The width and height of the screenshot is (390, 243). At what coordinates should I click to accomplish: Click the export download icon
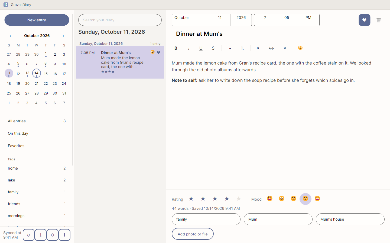pyautogui.click(x=41, y=235)
